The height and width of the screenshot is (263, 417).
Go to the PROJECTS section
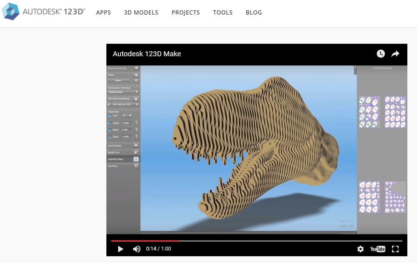[x=186, y=12]
